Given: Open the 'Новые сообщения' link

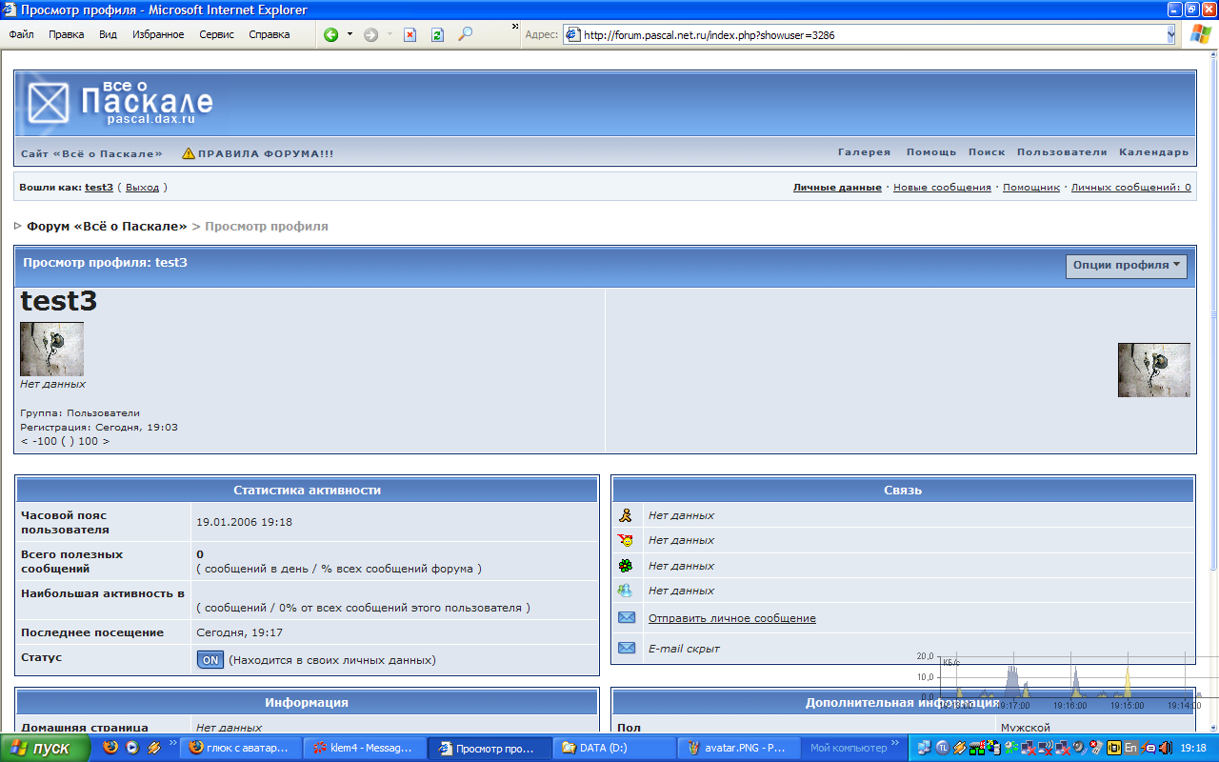Looking at the screenshot, I should point(941,188).
